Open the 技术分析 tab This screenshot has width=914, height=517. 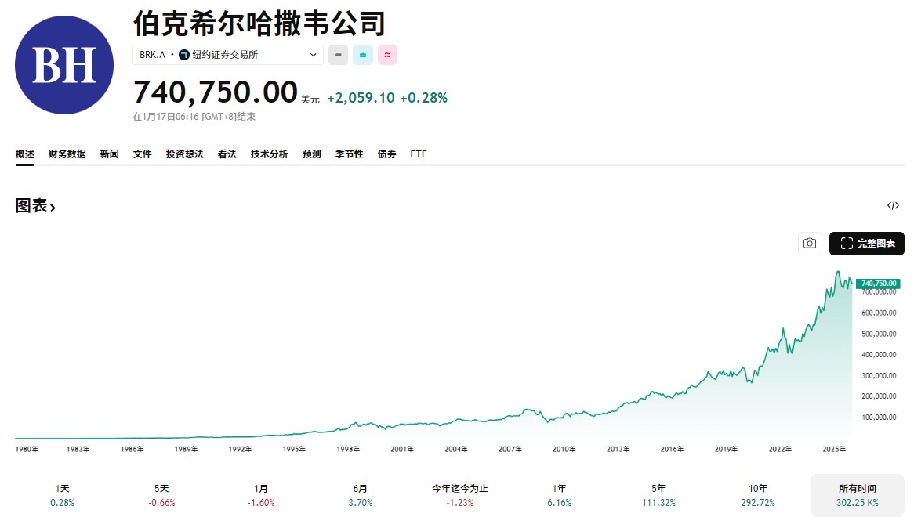click(x=269, y=154)
